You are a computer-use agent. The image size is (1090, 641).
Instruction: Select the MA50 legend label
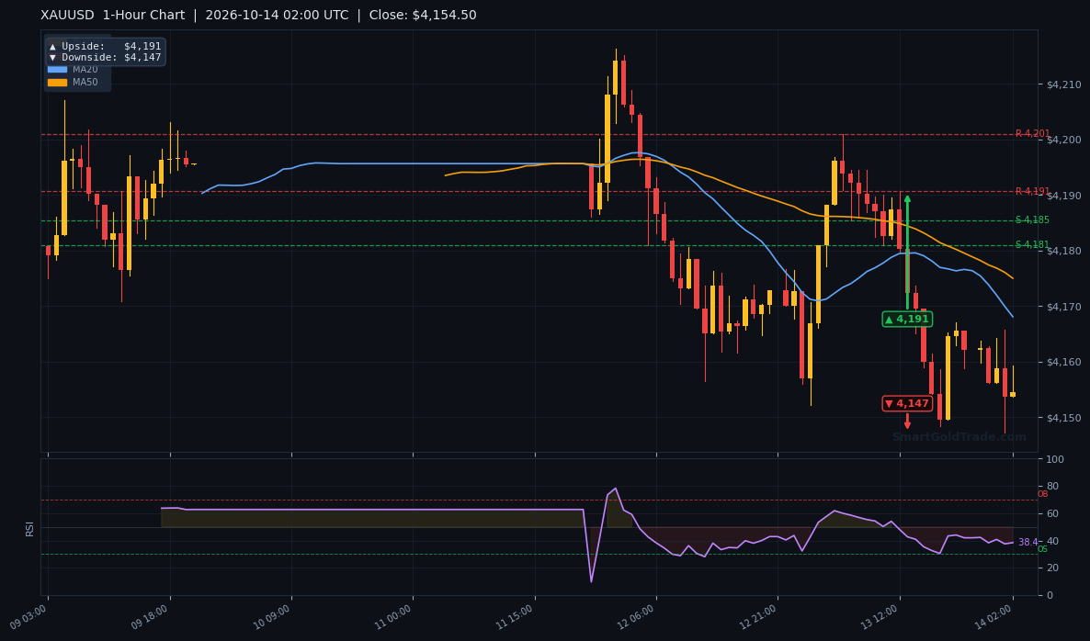coord(85,82)
